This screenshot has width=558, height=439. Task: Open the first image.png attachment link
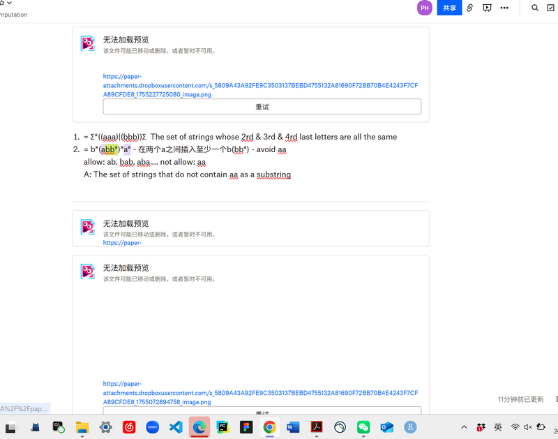260,86
